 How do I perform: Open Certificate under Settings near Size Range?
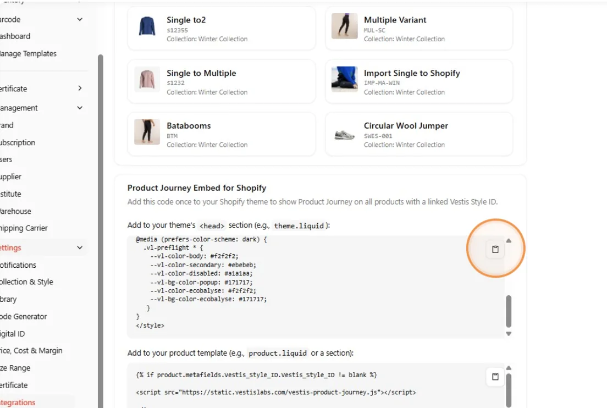pyautogui.click(x=14, y=385)
